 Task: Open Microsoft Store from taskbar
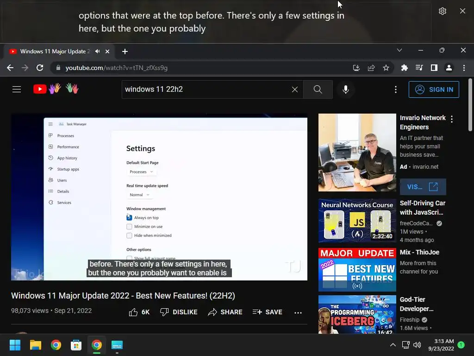tap(76, 345)
